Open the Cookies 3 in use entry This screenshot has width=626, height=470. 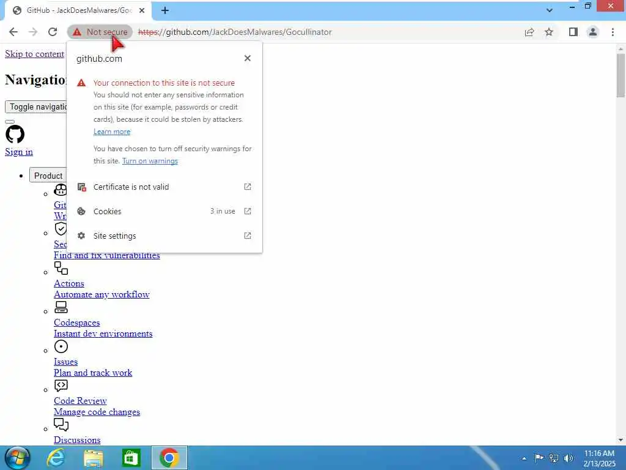pos(164,211)
